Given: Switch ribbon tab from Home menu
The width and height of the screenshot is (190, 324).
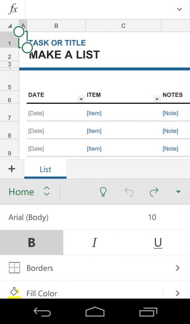Looking at the screenshot, I should click(29, 192).
